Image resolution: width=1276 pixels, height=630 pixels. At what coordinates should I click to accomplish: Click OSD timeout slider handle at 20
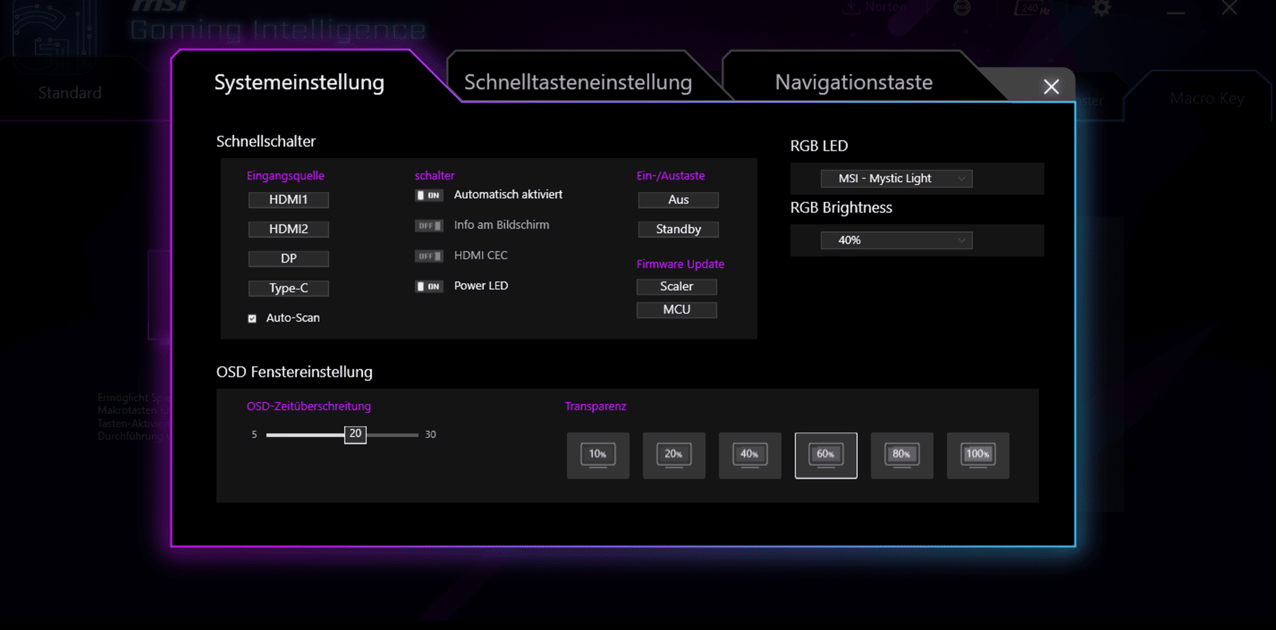[355, 435]
